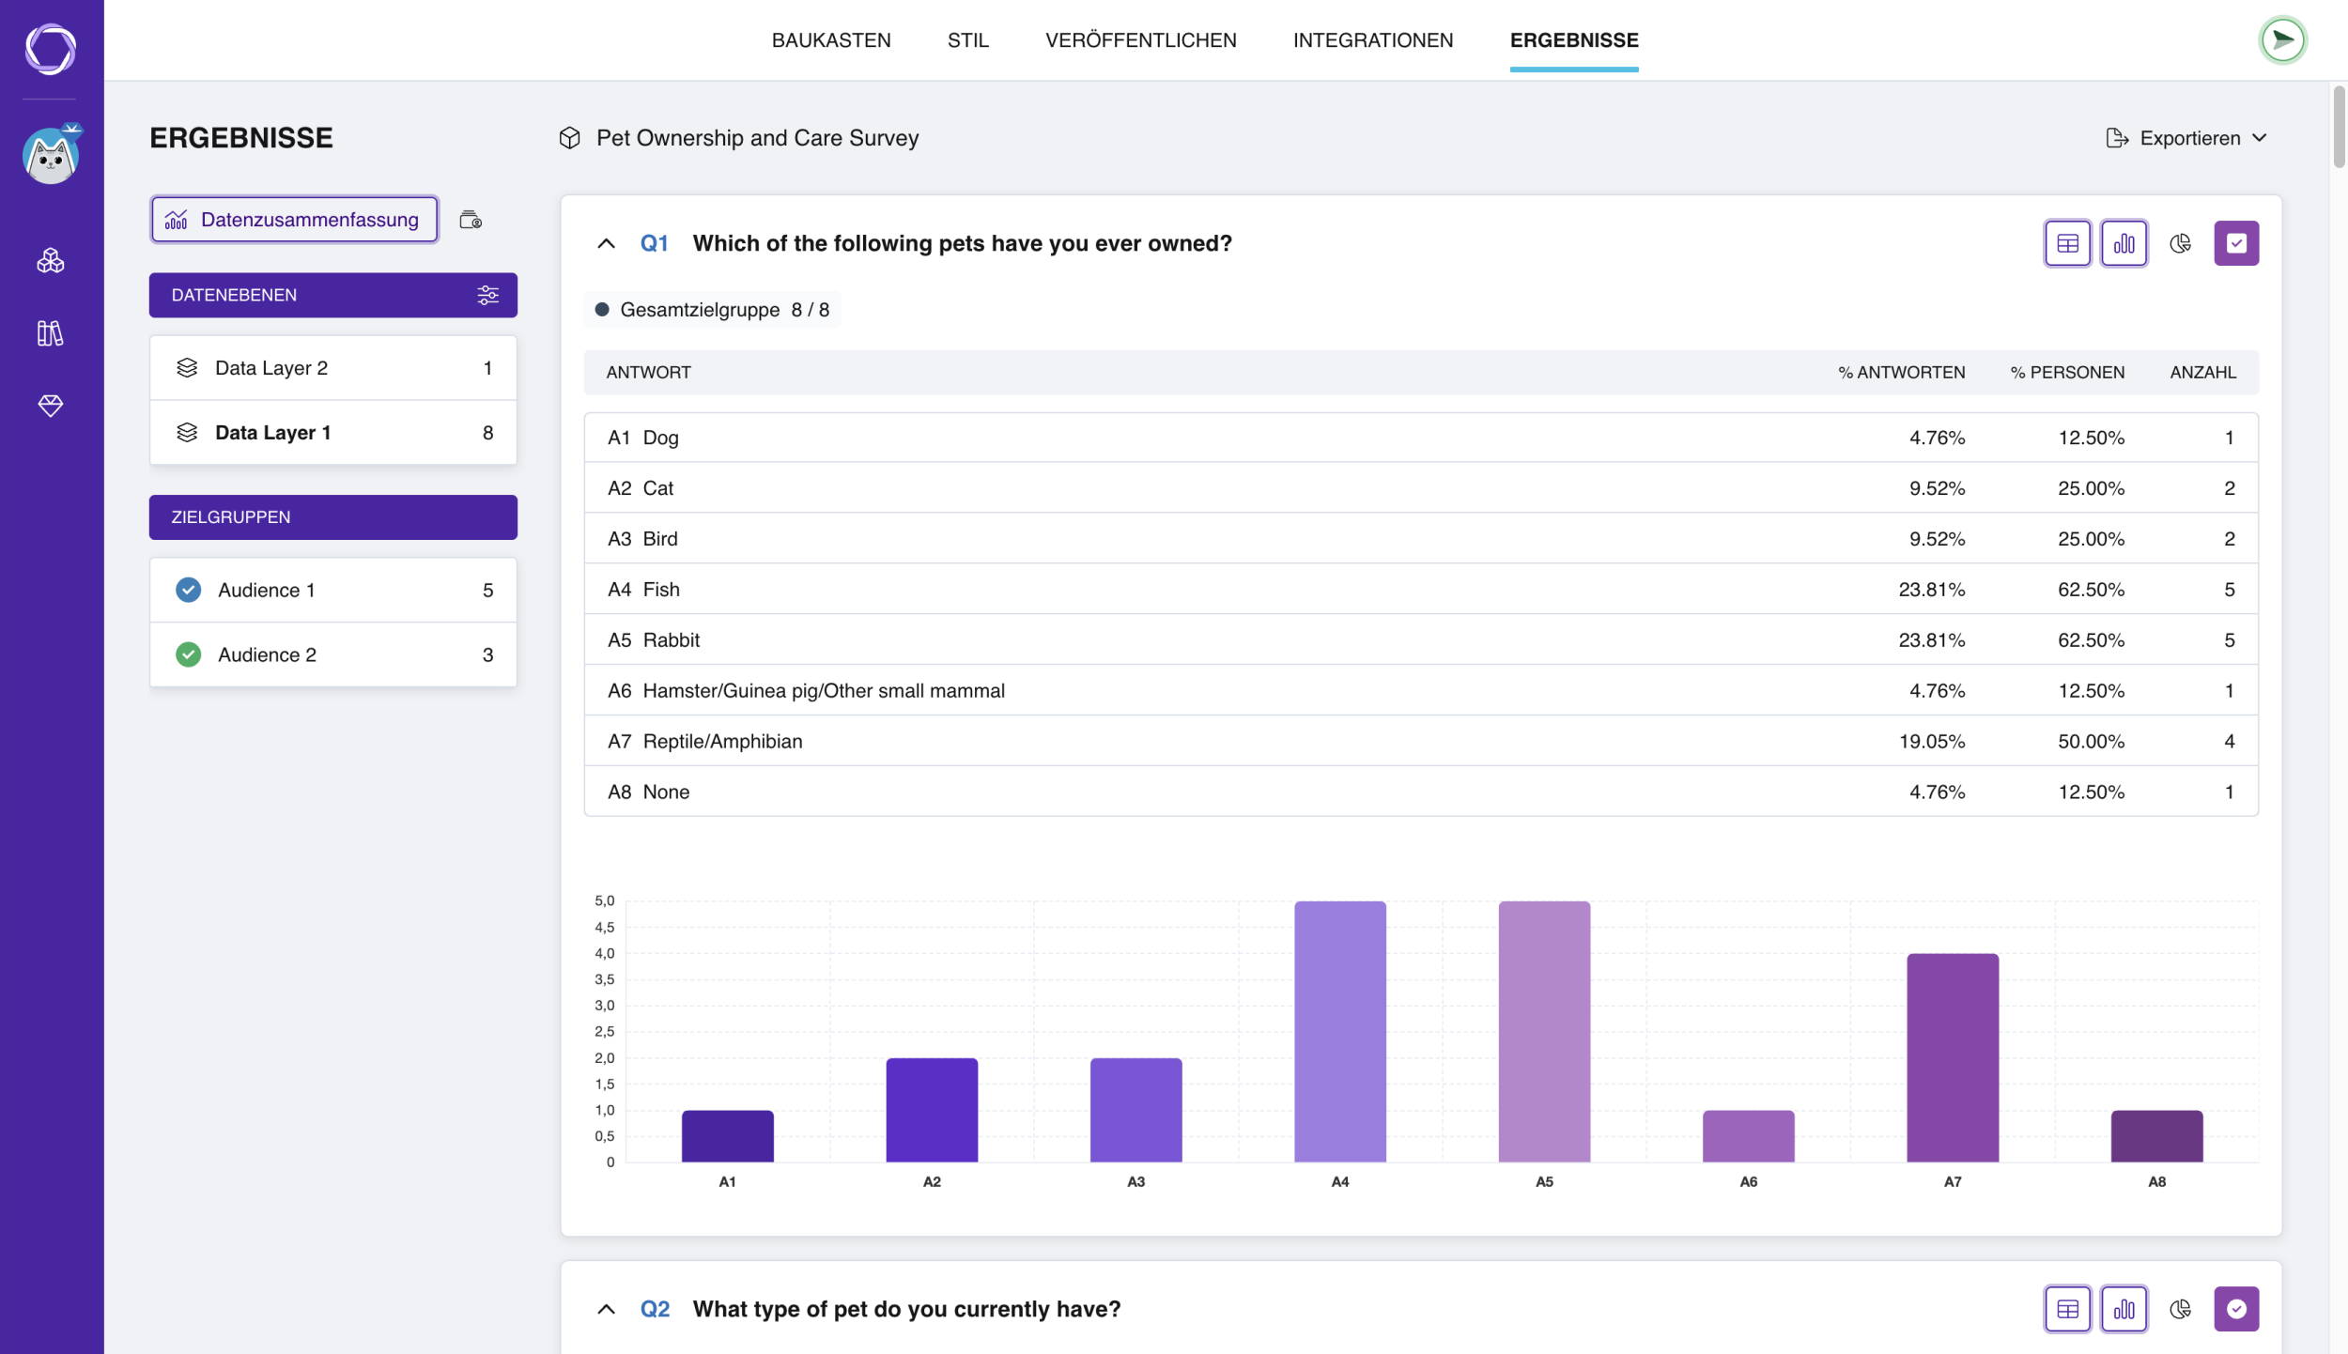Click the cat avatar in sidebar
2348x1354 pixels.
pos(51,155)
